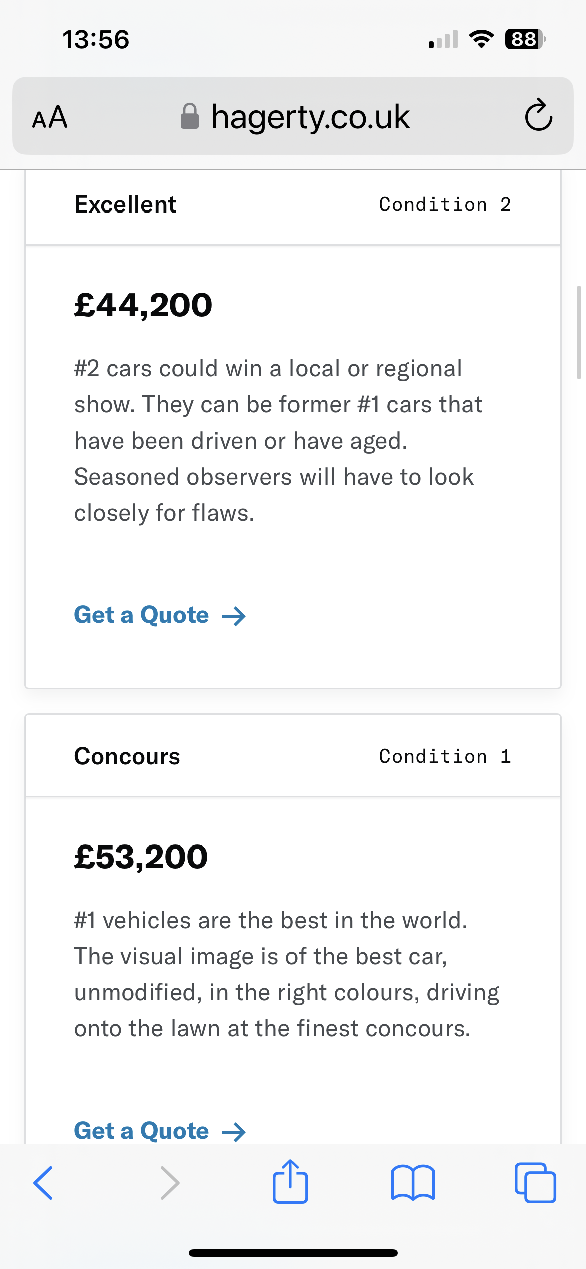Open the AA text size menu

pyautogui.click(x=50, y=117)
